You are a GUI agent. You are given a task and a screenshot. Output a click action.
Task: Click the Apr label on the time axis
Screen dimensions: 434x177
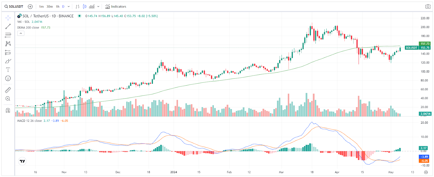tap(337, 172)
